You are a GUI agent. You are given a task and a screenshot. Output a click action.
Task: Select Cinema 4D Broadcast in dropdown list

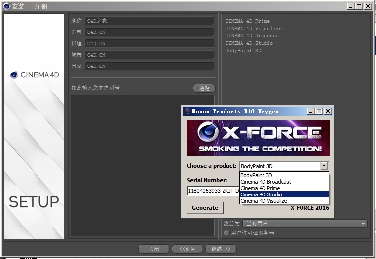(x=284, y=182)
